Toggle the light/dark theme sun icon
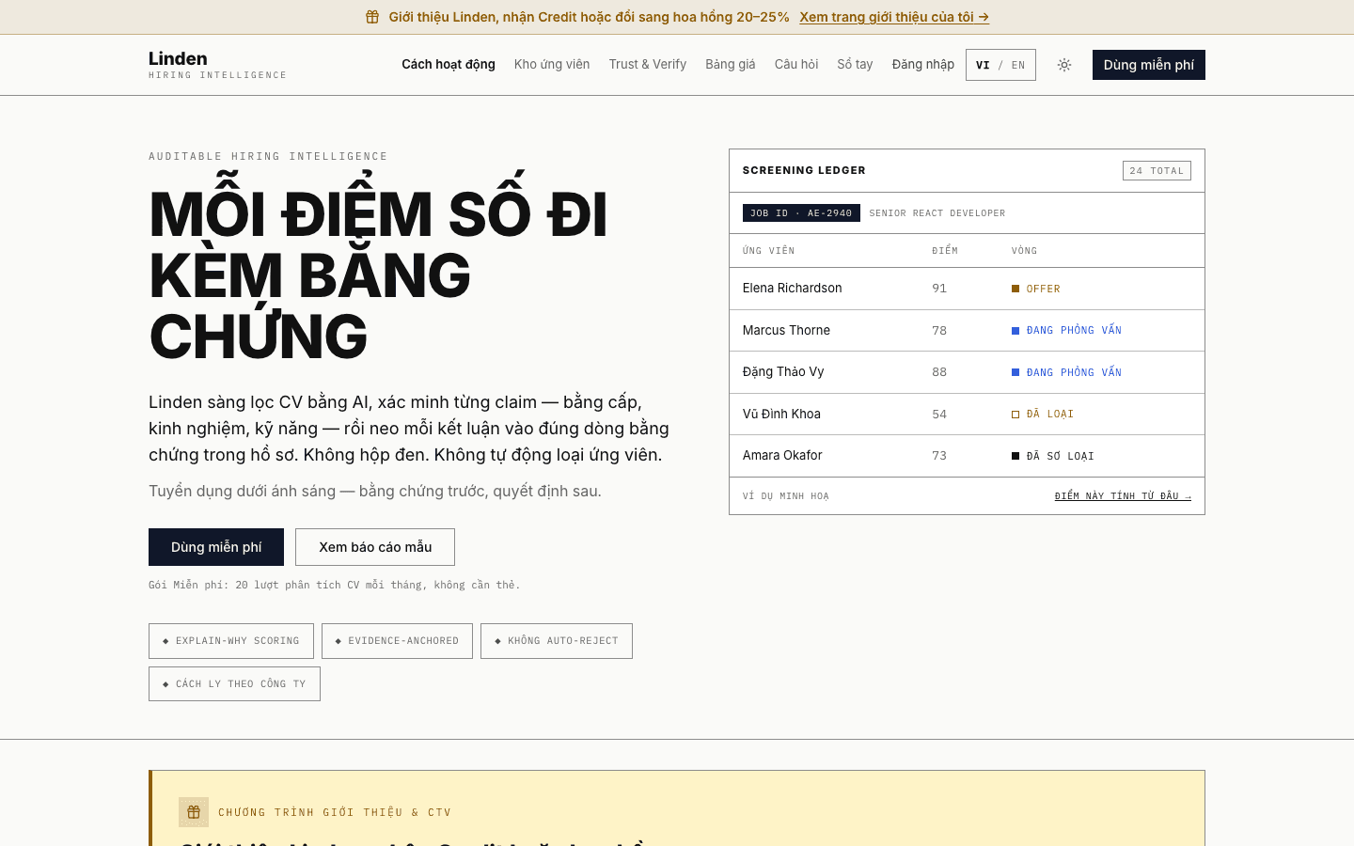This screenshot has width=1354, height=846. coord(1064,65)
